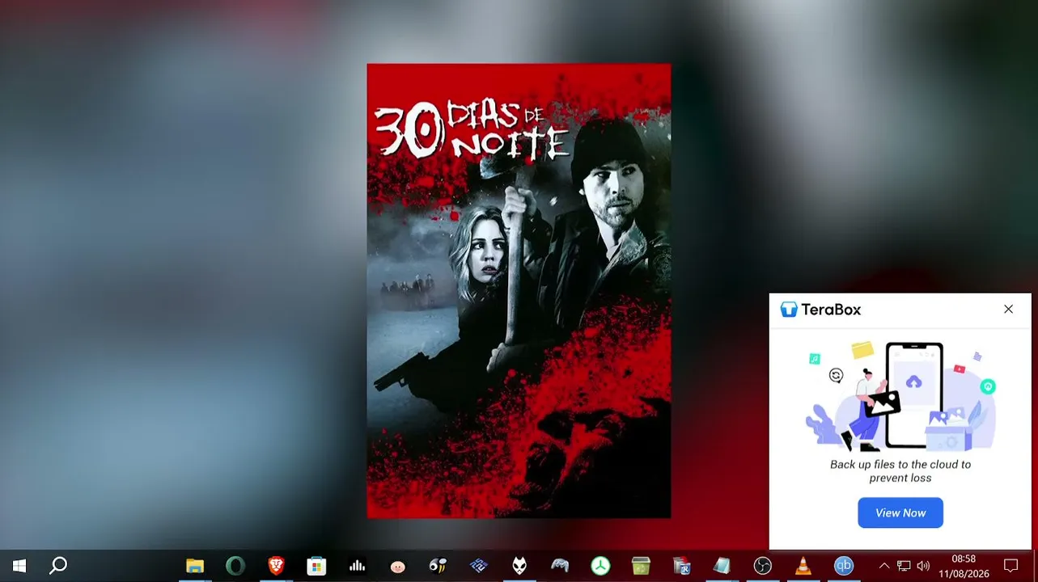Open the Windows Start menu
Image resolution: width=1038 pixels, height=582 pixels.
pos(19,566)
